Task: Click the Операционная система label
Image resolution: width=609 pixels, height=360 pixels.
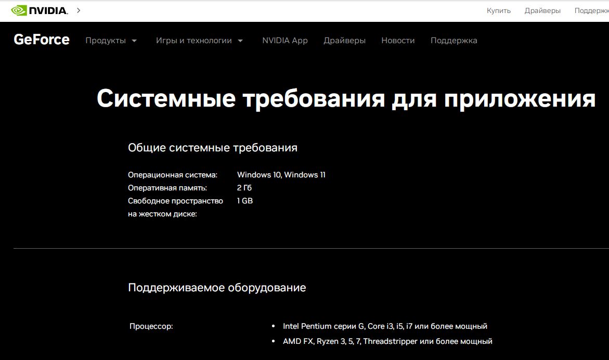Action: [173, 175]
